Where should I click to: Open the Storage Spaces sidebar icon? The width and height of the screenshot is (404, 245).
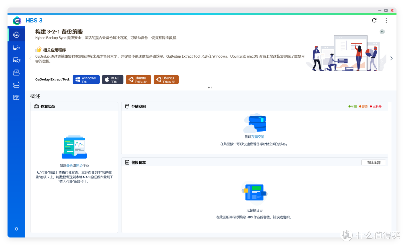pyautogui.click(x=16, y=85)
